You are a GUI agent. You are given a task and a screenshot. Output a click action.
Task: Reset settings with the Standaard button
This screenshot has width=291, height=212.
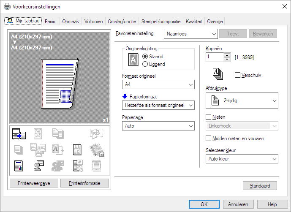click(x=260, y=186)
